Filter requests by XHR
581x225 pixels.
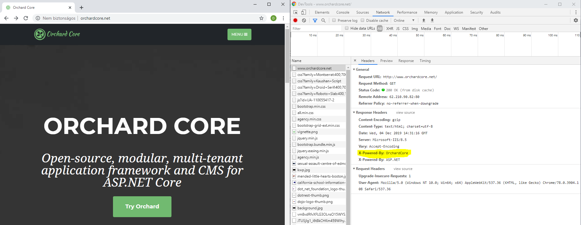[x=390, y=28]
